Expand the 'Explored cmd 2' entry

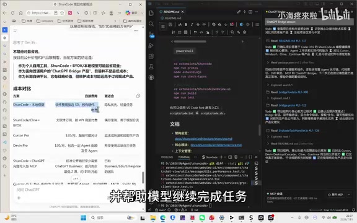278,98
